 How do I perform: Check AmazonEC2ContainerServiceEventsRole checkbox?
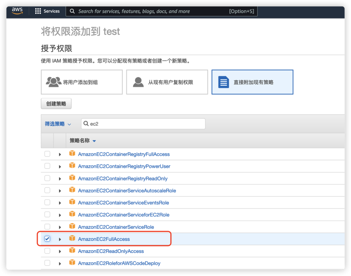click(x=47, y=202)
